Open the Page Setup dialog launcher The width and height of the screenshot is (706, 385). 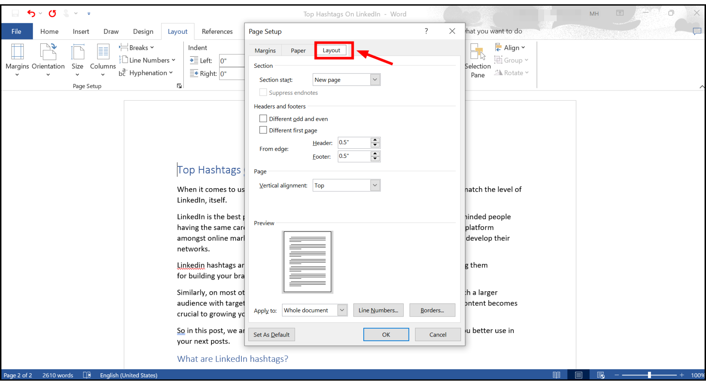[x=179, y=86]
